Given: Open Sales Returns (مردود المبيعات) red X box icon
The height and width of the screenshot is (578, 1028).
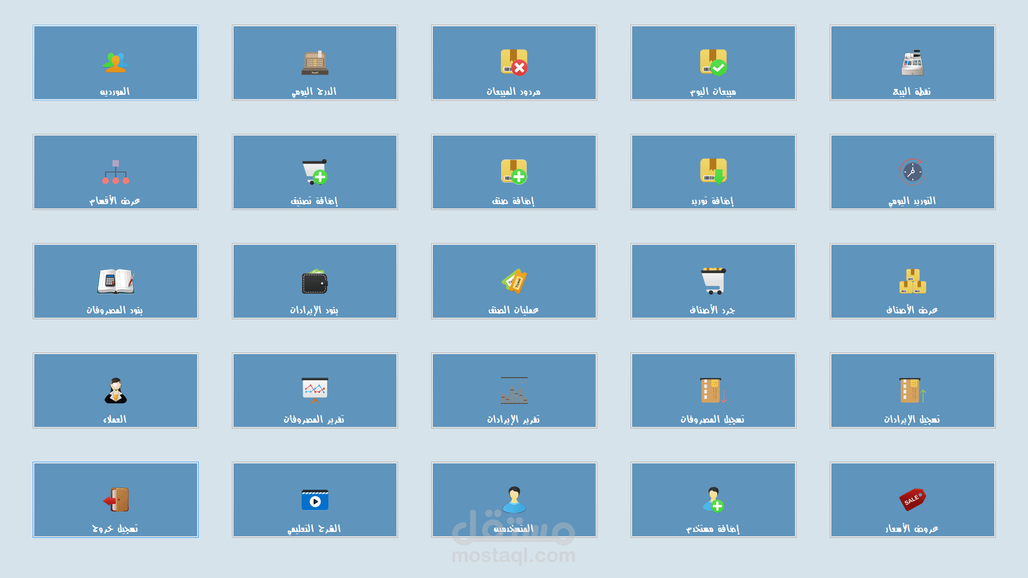Looking at the screenshot, I should coord(514,63).
